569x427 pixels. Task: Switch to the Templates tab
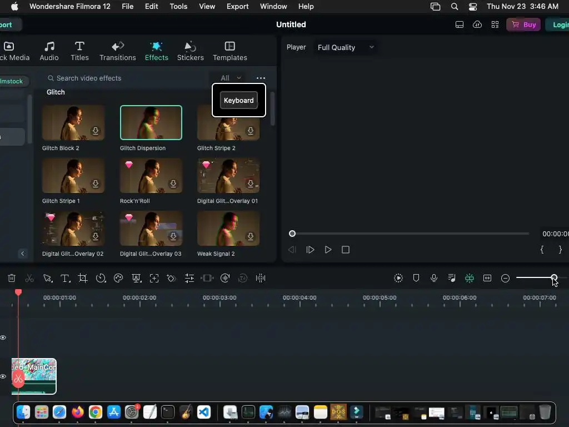(x=229, y=51)
